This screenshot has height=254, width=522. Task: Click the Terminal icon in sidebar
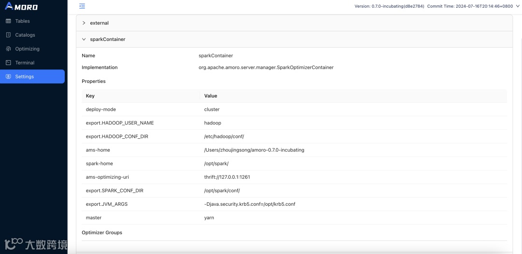(x=8, y=63)
